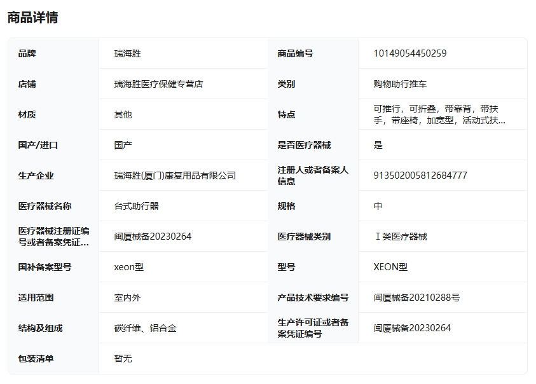Open store 瑞海胜医疗保健专营店

pos(158,84)
